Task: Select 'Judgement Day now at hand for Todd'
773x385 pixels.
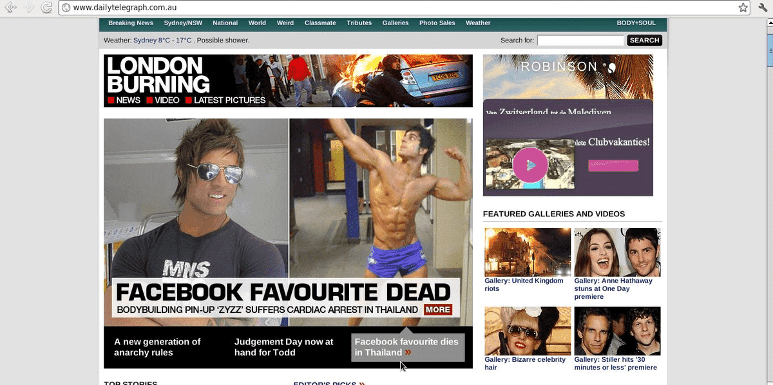Action: (284, 347)
